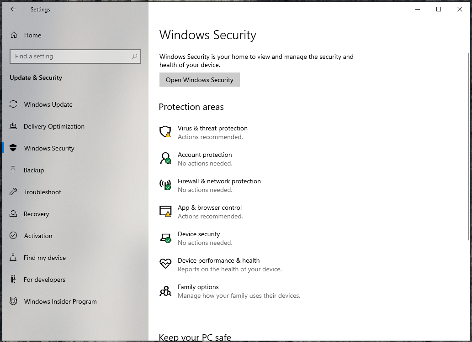The height and width of the screenshot is (342, 472).
Task: Click the Backup icon in sidebar
Action: (x=13, y=170)
